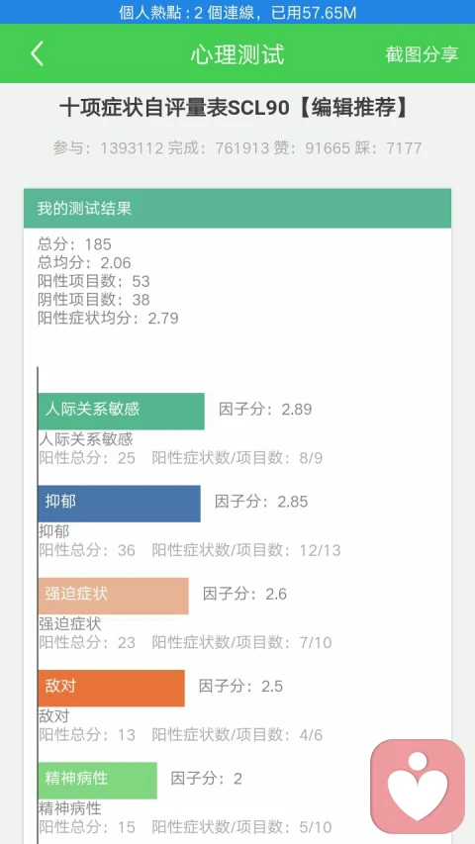Tap the 阳性症状数/项目数 12/13 text

[246, 550]
